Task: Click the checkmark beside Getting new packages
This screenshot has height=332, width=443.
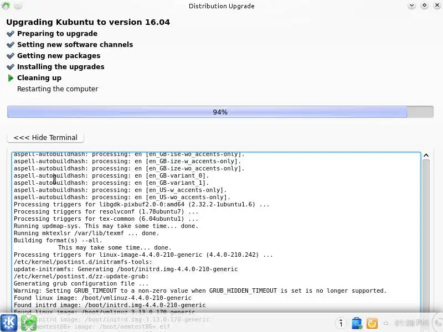Action: [11, 56]
